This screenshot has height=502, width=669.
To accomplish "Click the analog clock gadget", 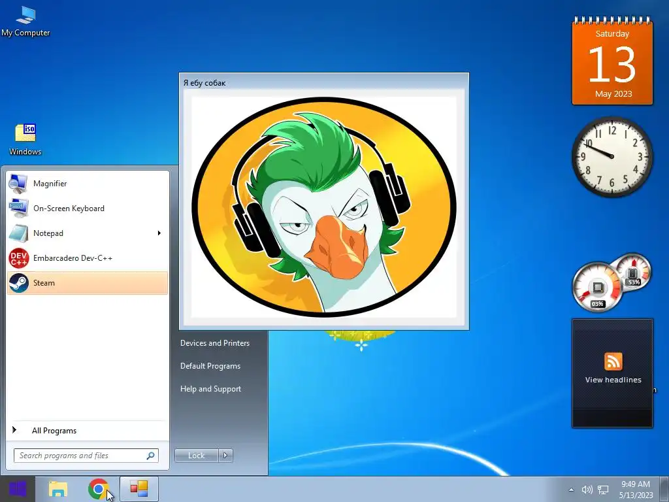I will [x=612, y=157].
